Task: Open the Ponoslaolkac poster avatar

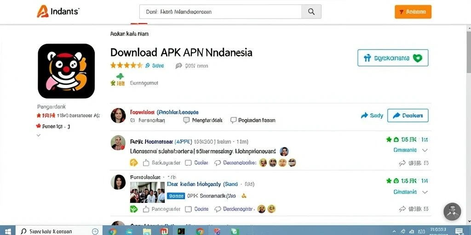Action: pos(118,182)
